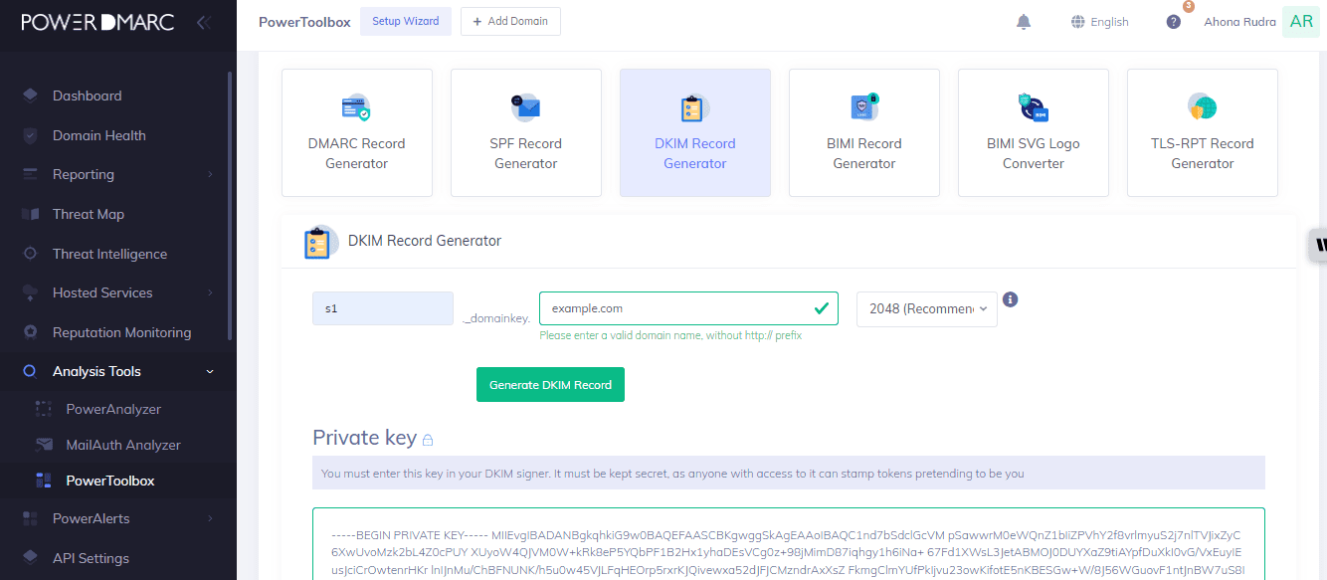This screenshot has height=580, width=1327.
Task: Select the BIMI SVG Logo Converter tool
Action: [x=1034, y=132]
